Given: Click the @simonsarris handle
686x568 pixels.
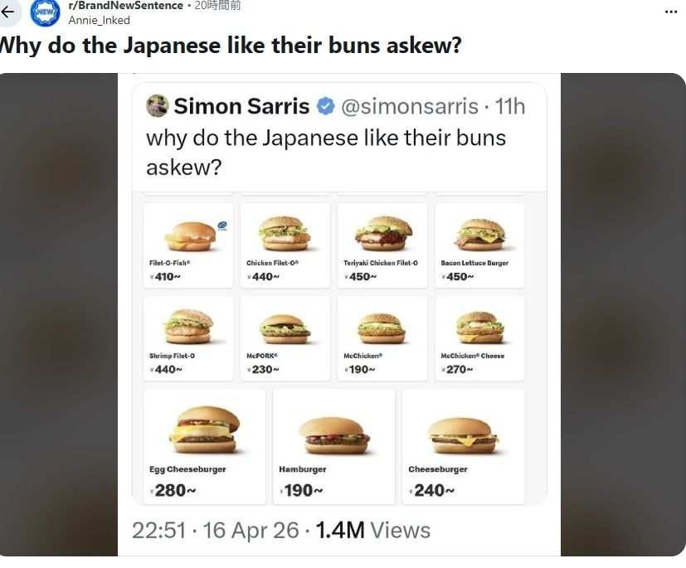Looking at the screenshot, I should point(409,107).
